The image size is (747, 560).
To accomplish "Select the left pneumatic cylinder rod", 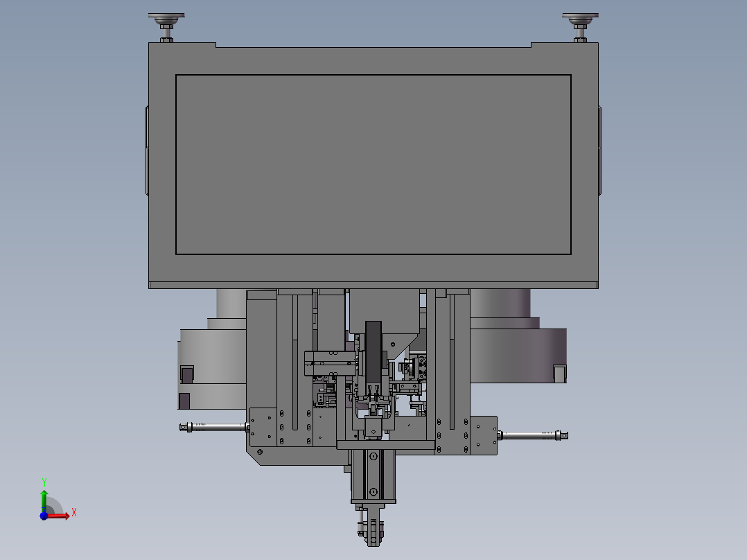I will coord(213,427).
